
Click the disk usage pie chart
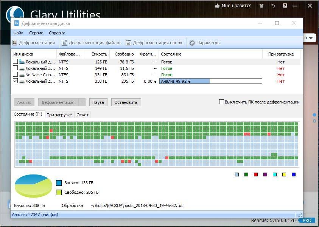(x=33, y=185)
